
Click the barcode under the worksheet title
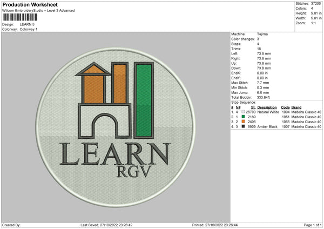click(20, 17)
